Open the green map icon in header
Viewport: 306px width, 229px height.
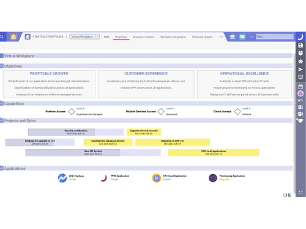242,37
